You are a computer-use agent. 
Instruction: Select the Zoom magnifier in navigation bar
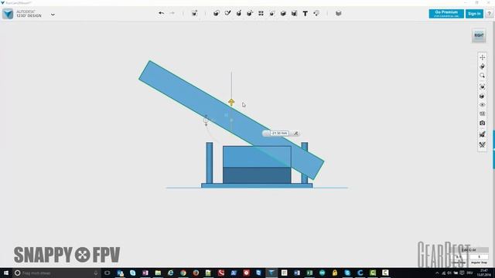482,76
